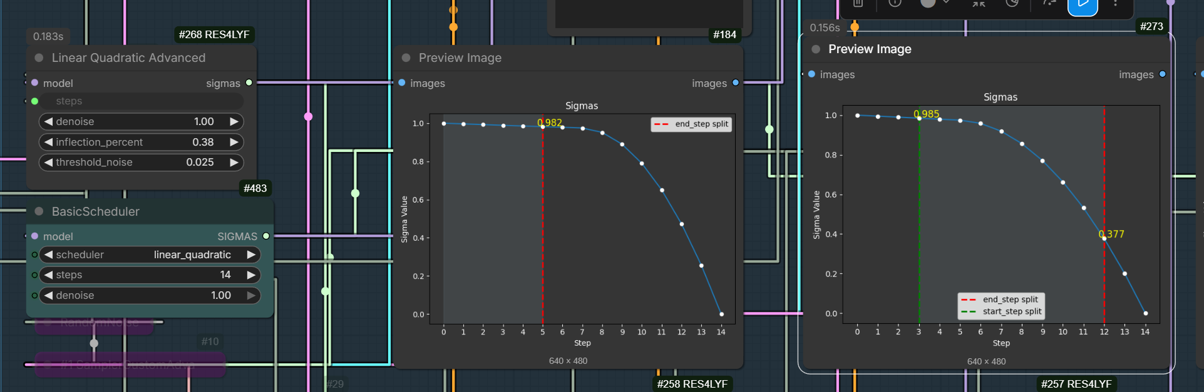Click the grayed steps field in Linear Quadratic Advanced
Image resolution: width=1204 pixels, height=392 pixels.
[141, 101]
